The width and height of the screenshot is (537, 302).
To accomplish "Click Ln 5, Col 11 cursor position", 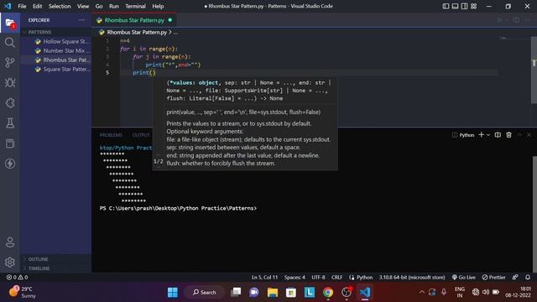I will click(x=265, y=278).
